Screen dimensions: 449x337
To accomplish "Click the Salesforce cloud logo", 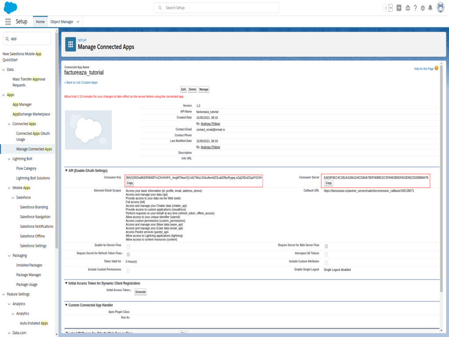I will (x=10, y=7).
